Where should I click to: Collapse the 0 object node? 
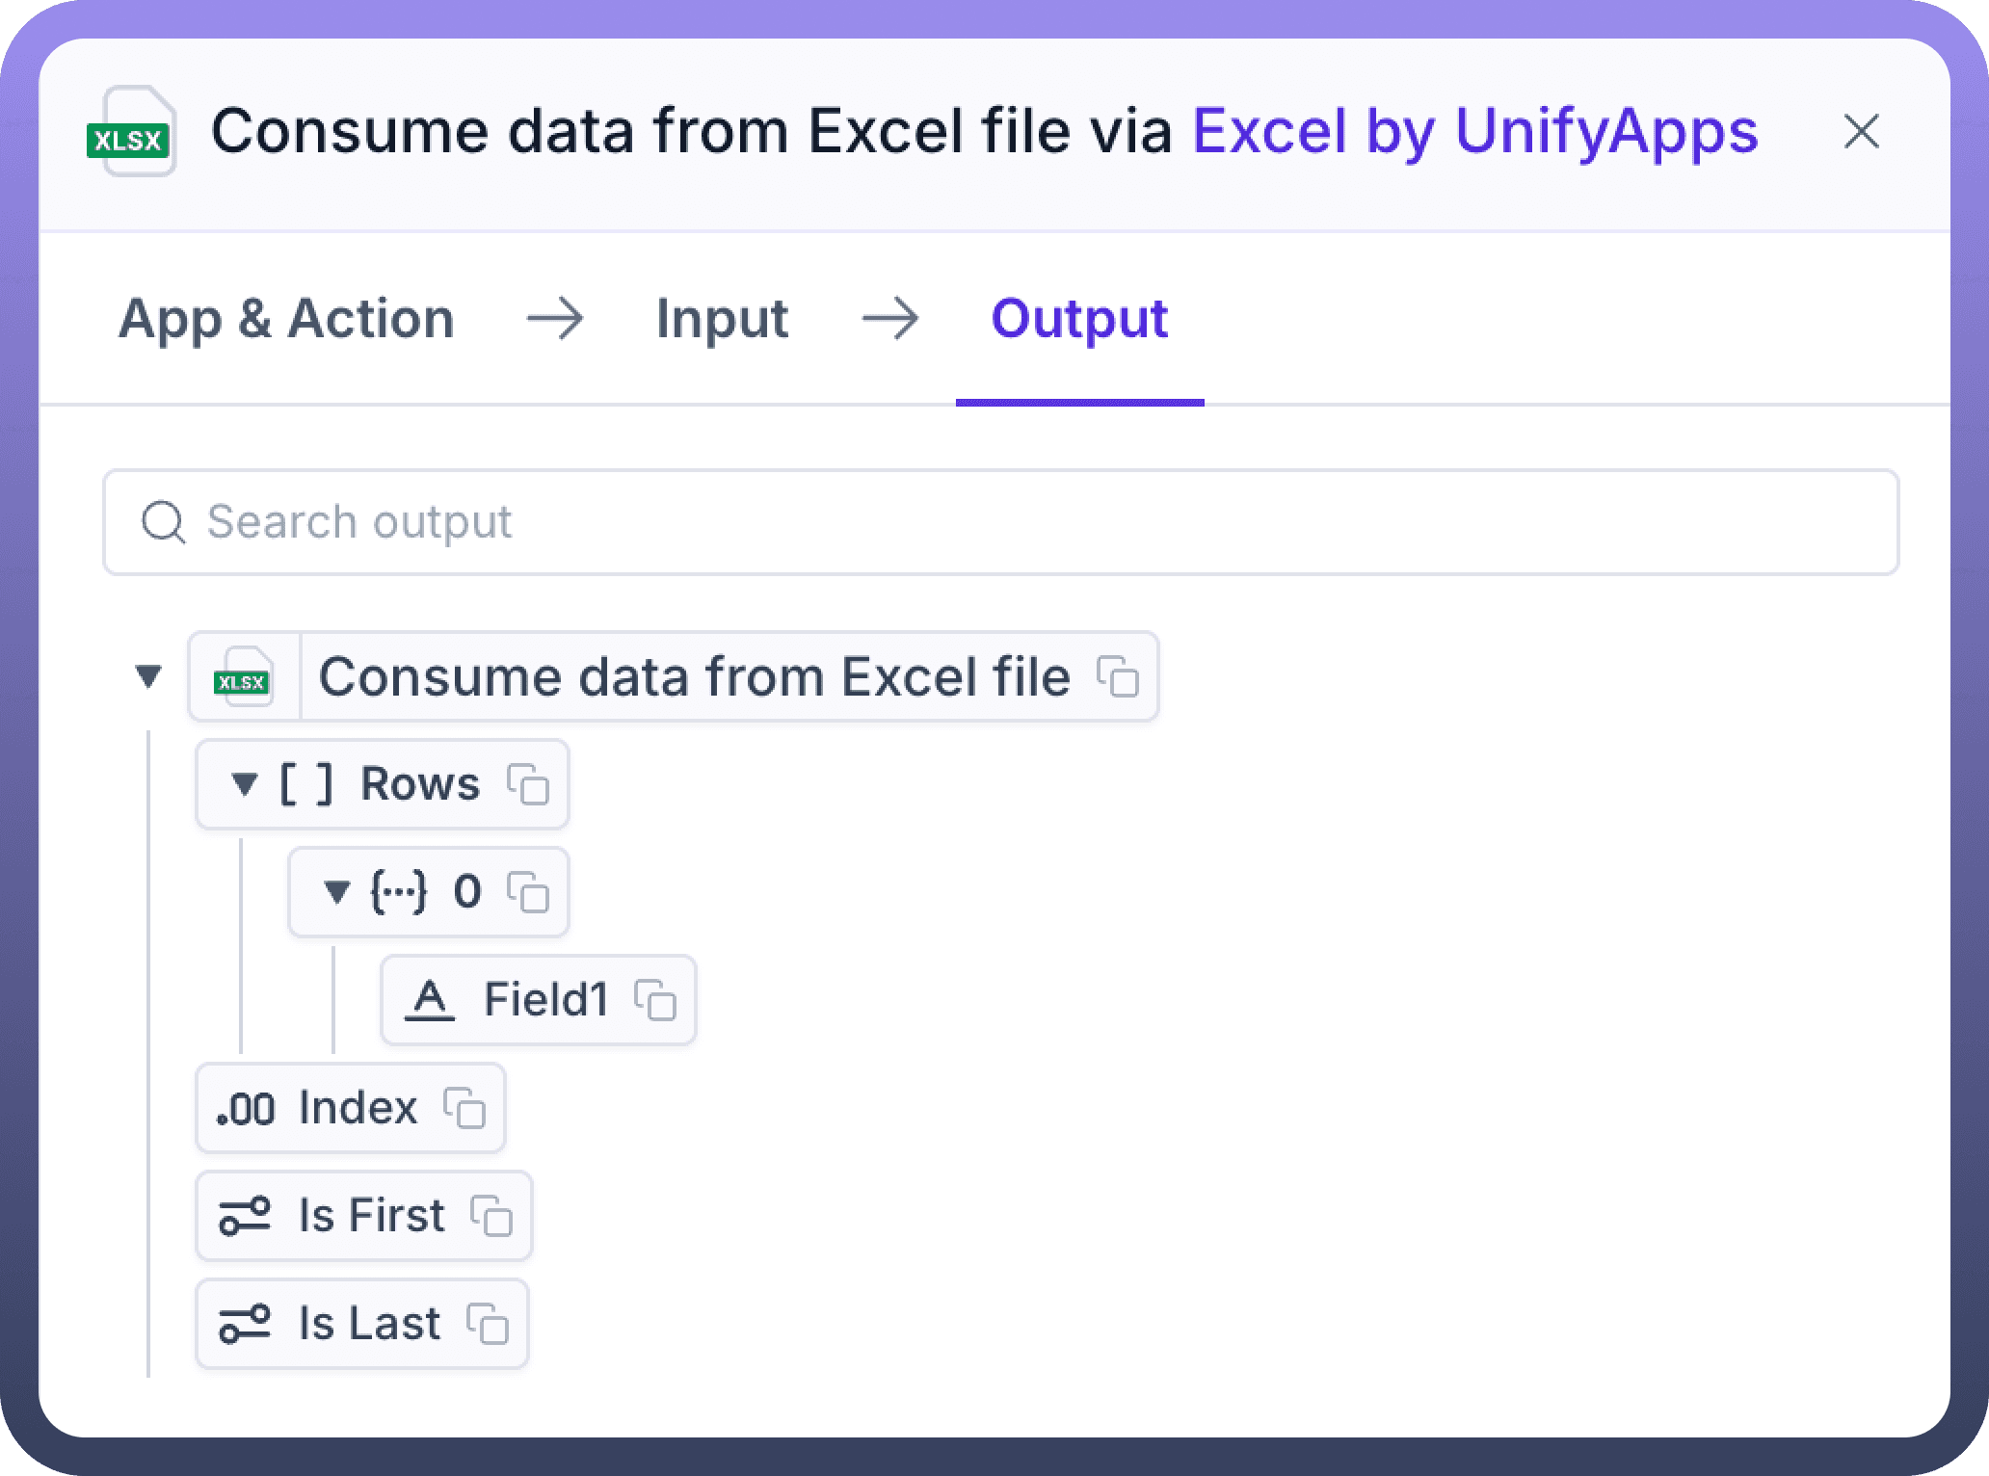(x=336, y=892)
